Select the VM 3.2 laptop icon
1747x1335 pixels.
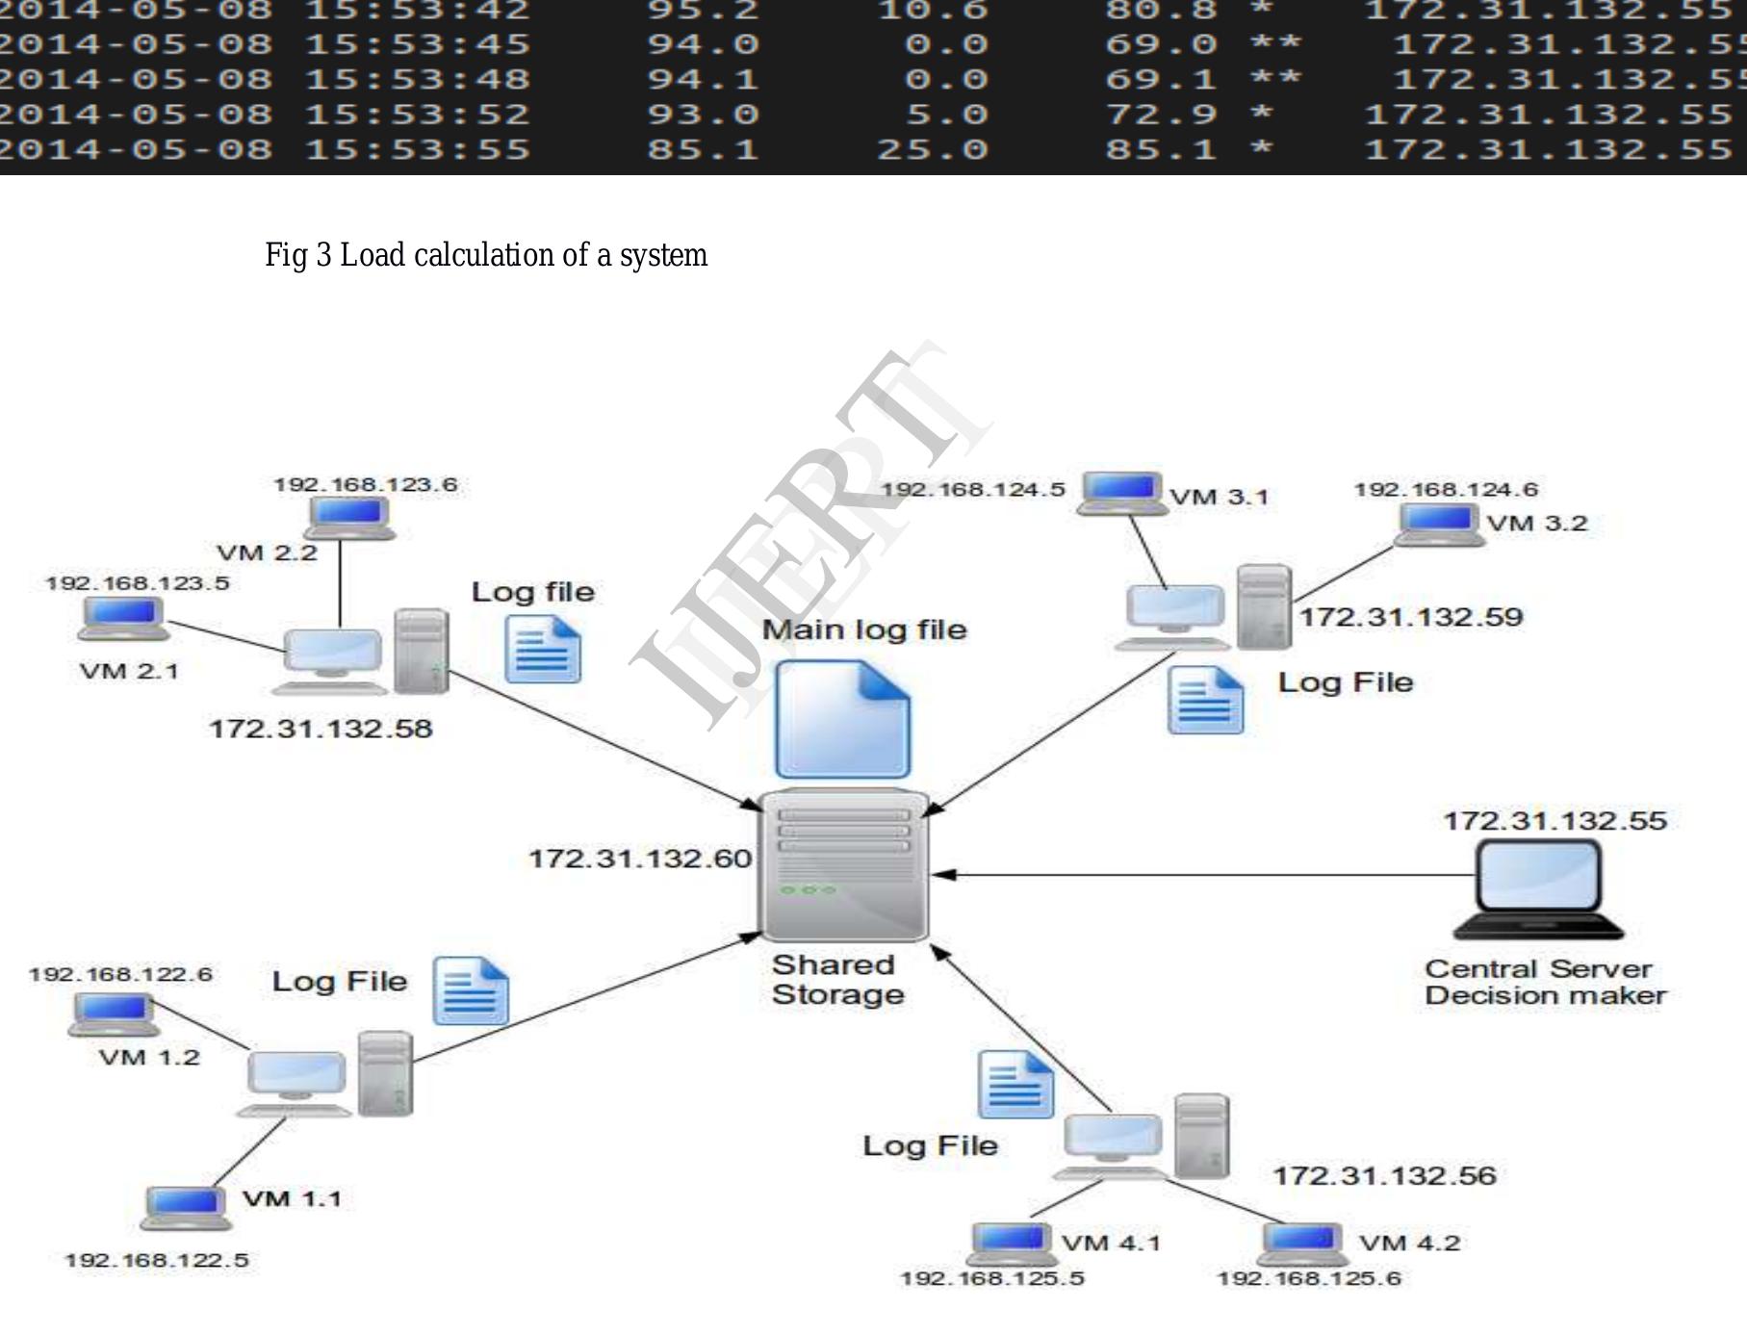(x=1440, y=525)
